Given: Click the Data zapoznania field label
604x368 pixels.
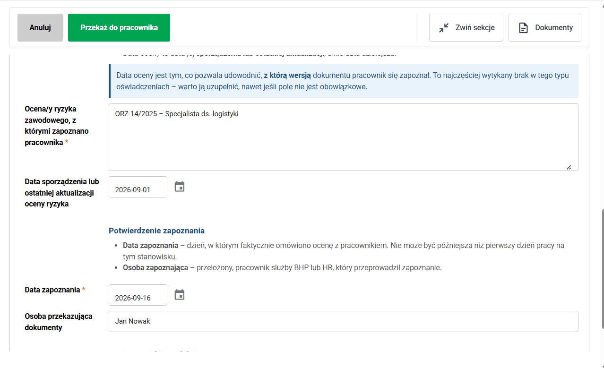Looking at the screenshot, I should 55,290.
